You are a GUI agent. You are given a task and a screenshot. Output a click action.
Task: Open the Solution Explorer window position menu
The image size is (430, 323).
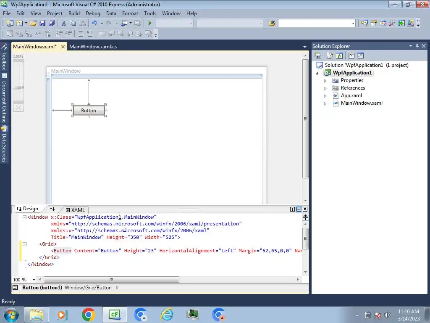(x=411, y=46)
